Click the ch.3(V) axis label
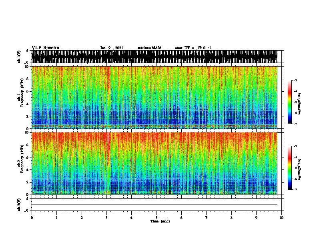317x244 pixels. tap(19, 205)
